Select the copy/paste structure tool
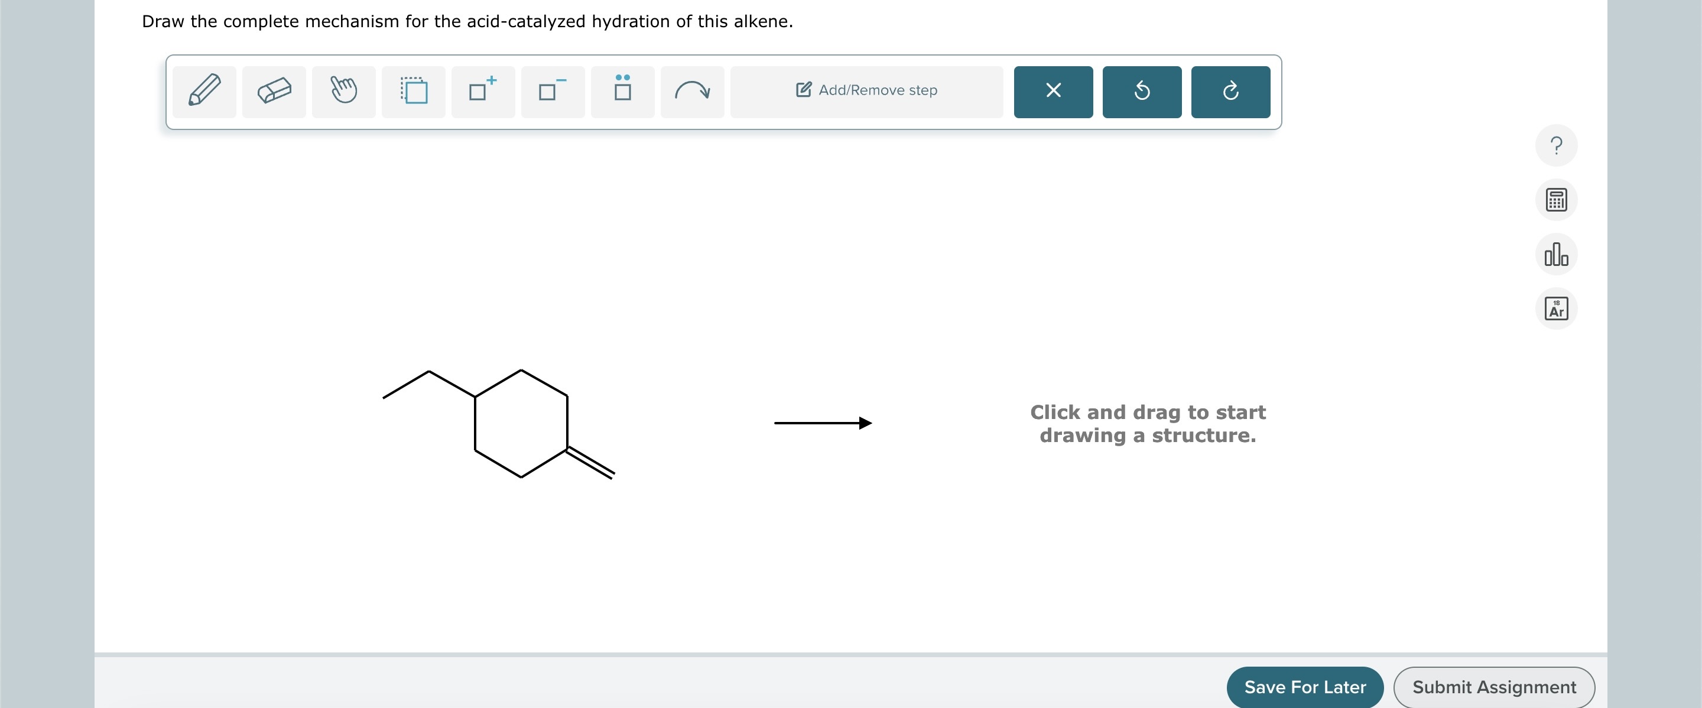This screenshot has width=1702, height=708. click(x=413, y=91)
